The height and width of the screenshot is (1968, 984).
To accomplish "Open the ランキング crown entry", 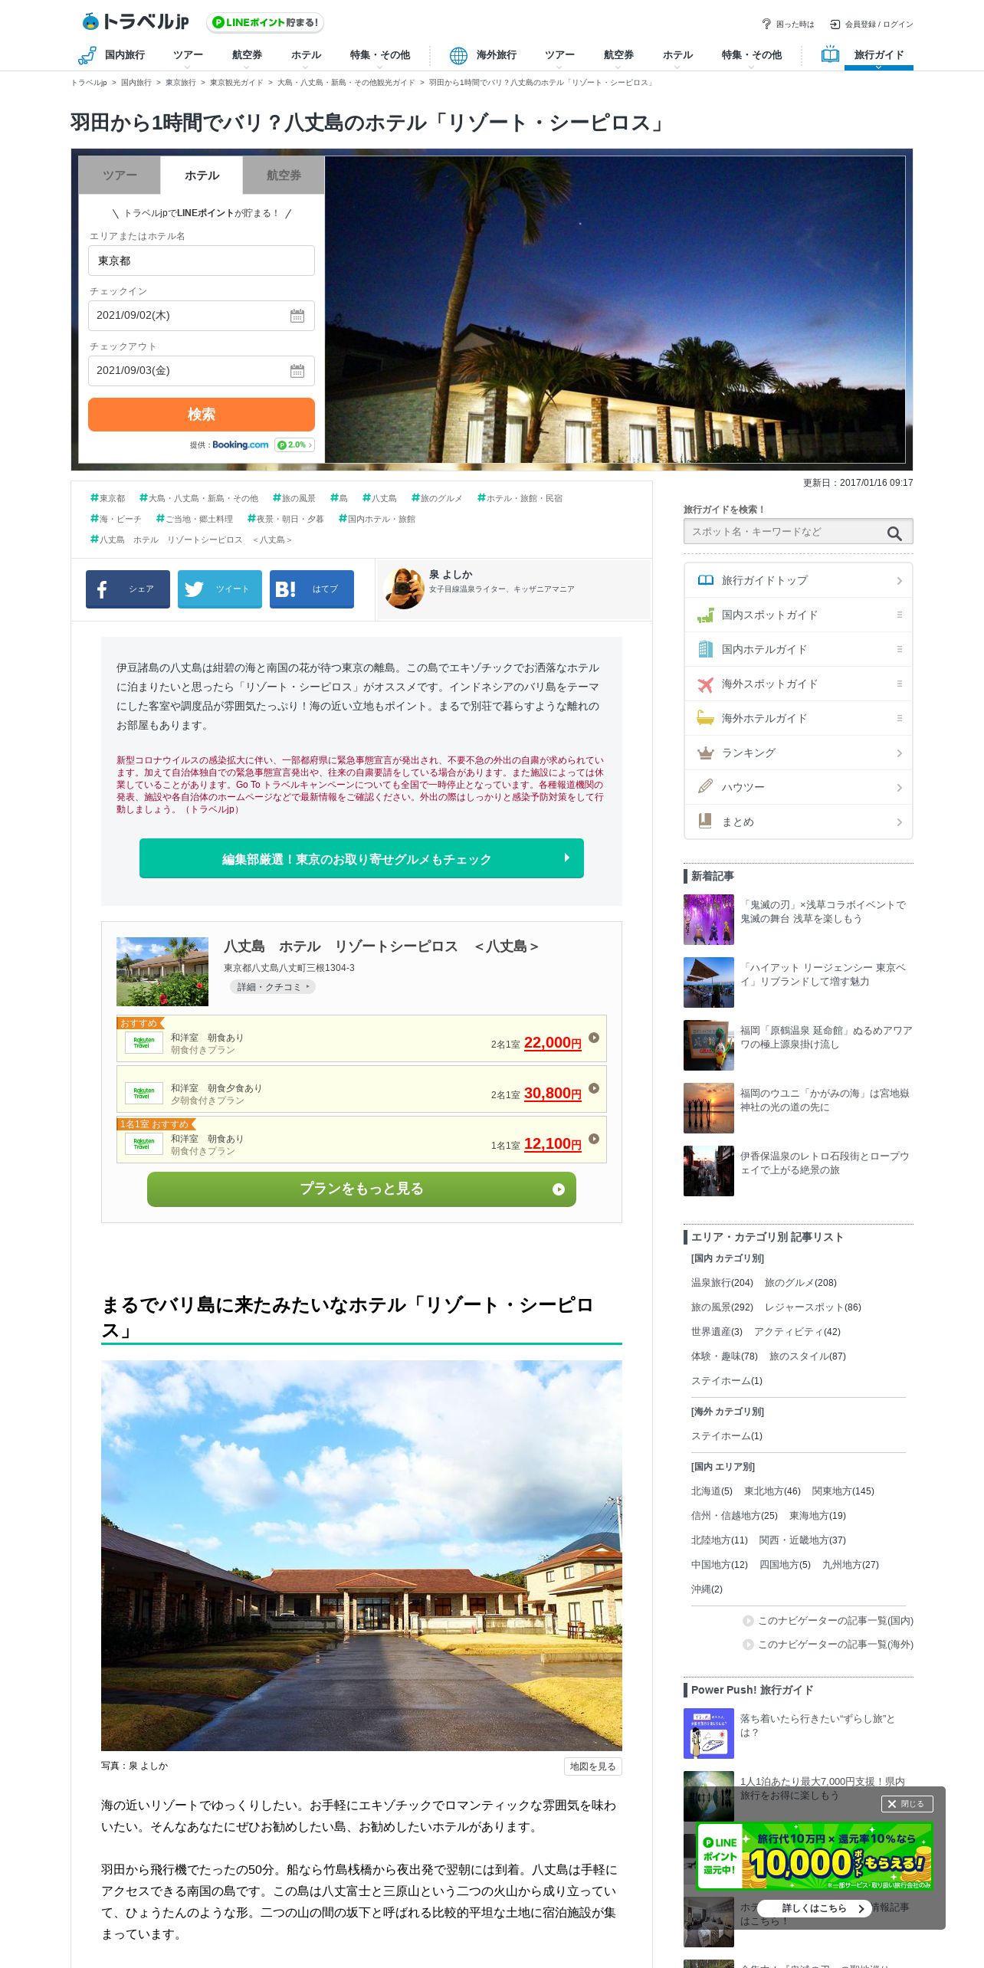I will (x=799, y=753).
